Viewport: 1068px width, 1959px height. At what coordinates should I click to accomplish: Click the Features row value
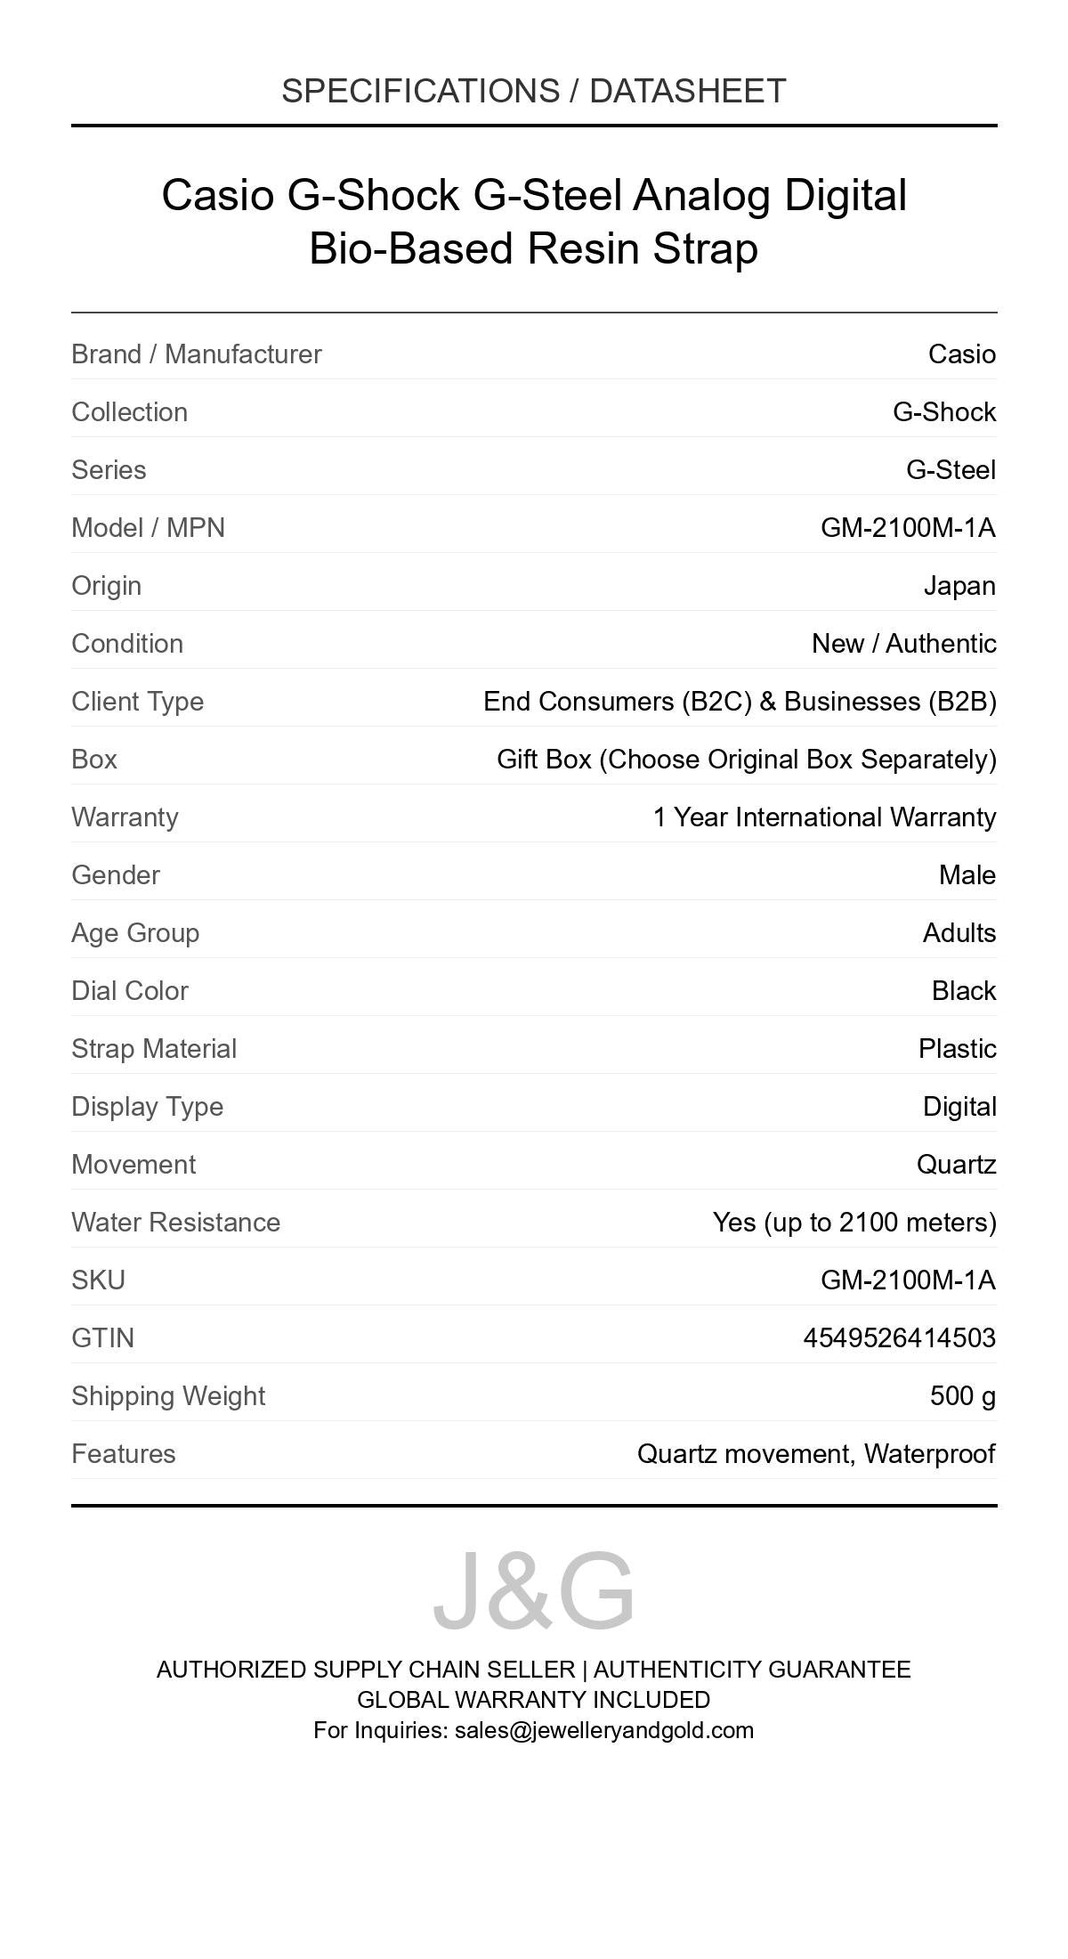click(815, 1453)
